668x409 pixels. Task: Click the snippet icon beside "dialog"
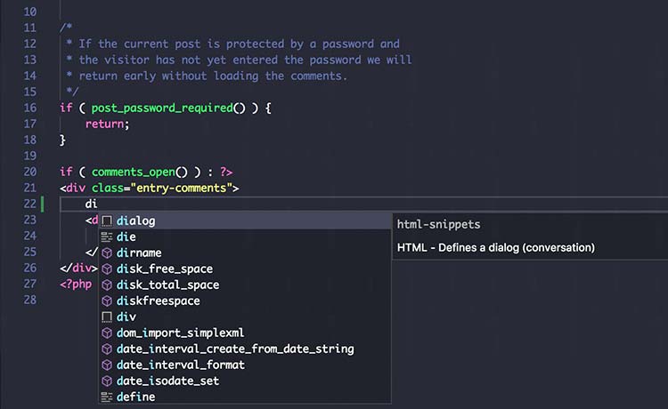pyautogui.click(x=107, y=221)
